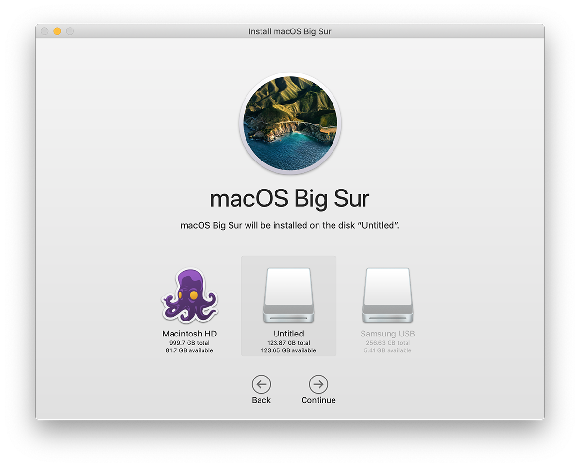Image resolution: width=580 pixels, height=467 pixels.
Task: Select the disk named Macintosh HD by its label
Action: [x=189, y=334]
